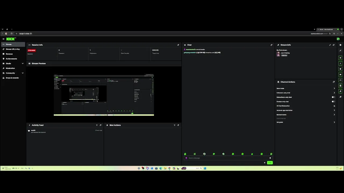
Task: Click the purple identity badge in message box
Action: pyautogui.click(x=186, y=158)
